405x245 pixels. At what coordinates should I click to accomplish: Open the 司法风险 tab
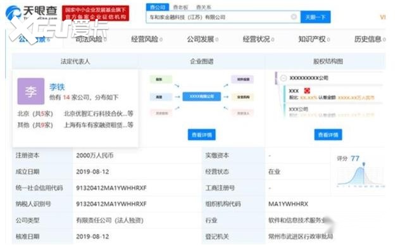[x=91, y=39]
